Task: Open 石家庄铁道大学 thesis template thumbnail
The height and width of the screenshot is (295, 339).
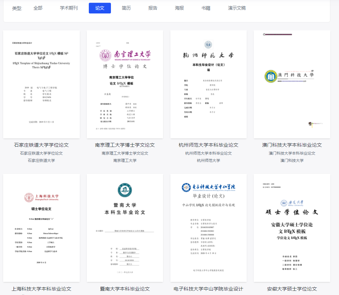Action: pyautogui.click(x=41, y=85)
